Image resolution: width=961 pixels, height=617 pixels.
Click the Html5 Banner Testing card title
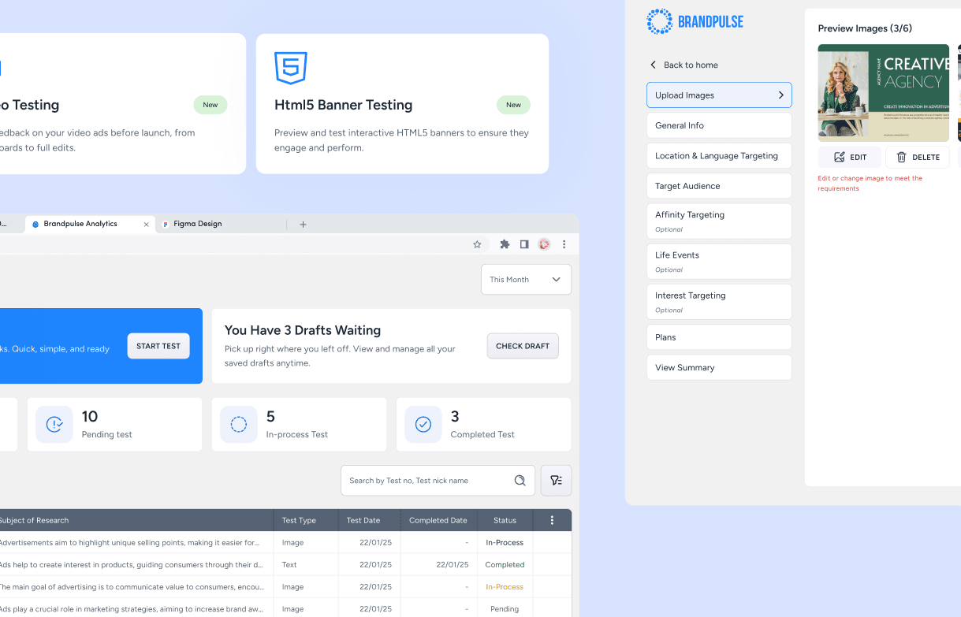[x=344, y=105]
